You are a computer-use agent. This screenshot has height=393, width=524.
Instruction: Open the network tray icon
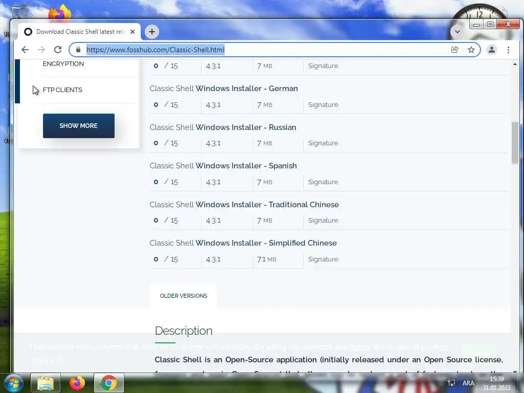click(x=451, y=383)
